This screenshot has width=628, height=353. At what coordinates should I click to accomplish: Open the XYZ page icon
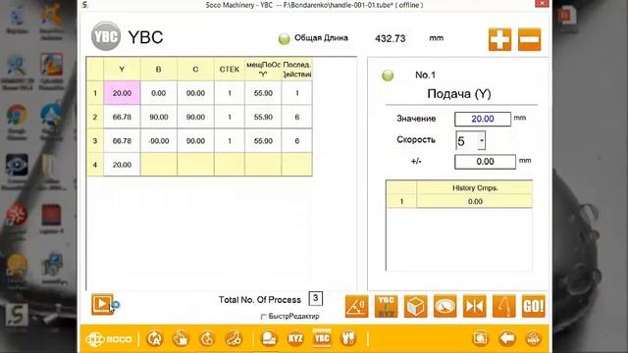(x=295, y=338)
